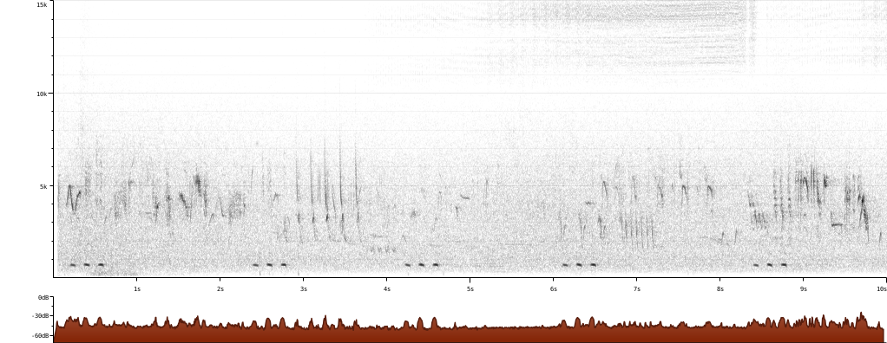Click the low-frequency dash trio near 4.5s
This screenshot has height=343, width=887.
click(422, 264)
